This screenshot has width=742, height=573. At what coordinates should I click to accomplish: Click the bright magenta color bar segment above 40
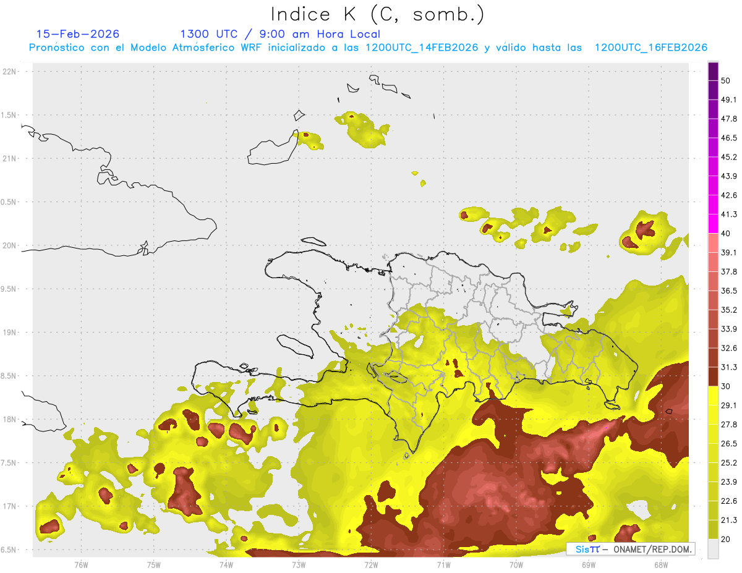tap(713, 223)
